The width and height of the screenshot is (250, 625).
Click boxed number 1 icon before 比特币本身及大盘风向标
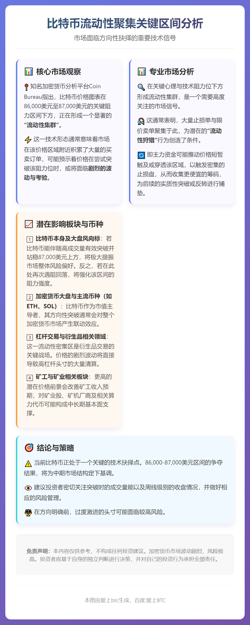(30, 239)
